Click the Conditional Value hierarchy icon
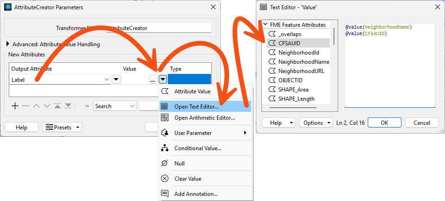Image resolution: width=445 pixels, height=201 pixels. [x=165, y=148]
